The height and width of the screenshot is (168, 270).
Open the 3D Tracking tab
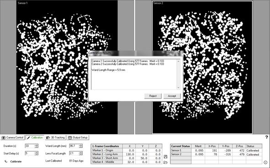(x=56, y=137)
